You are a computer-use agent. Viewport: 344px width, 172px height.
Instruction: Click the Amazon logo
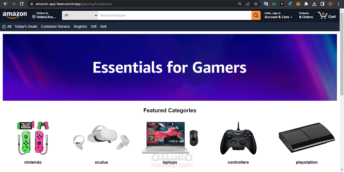(15, 15)
